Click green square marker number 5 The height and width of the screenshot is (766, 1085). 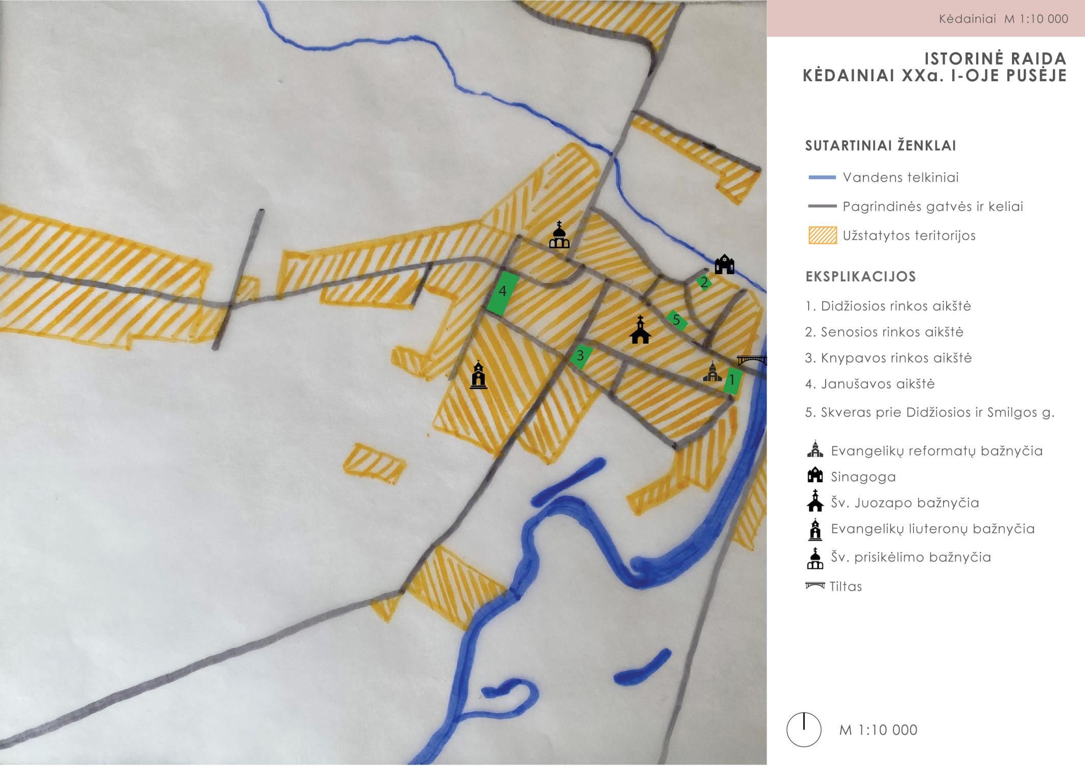pyautogui.click(x=677, y=320)
